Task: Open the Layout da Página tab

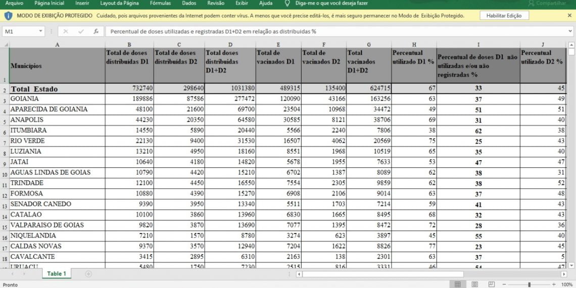Action: [x=119, y=4]
